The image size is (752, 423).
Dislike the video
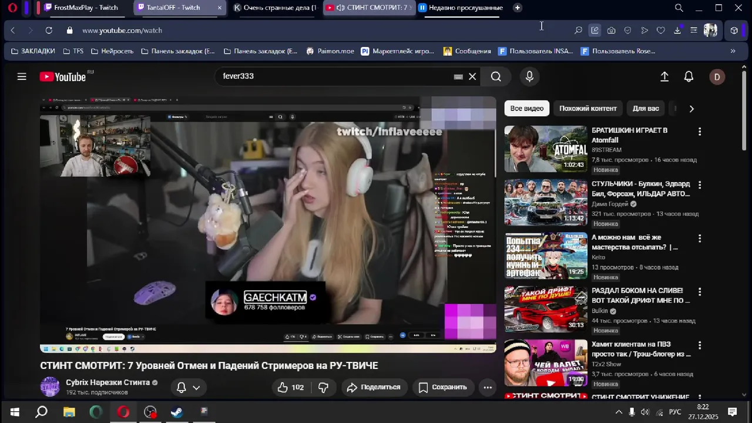click(323, 387)
